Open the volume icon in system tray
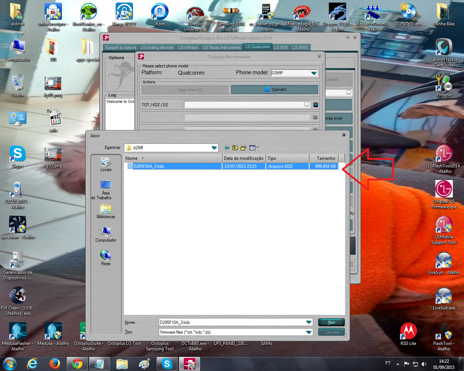Screen dimensions: 464x371 point(424,364)
